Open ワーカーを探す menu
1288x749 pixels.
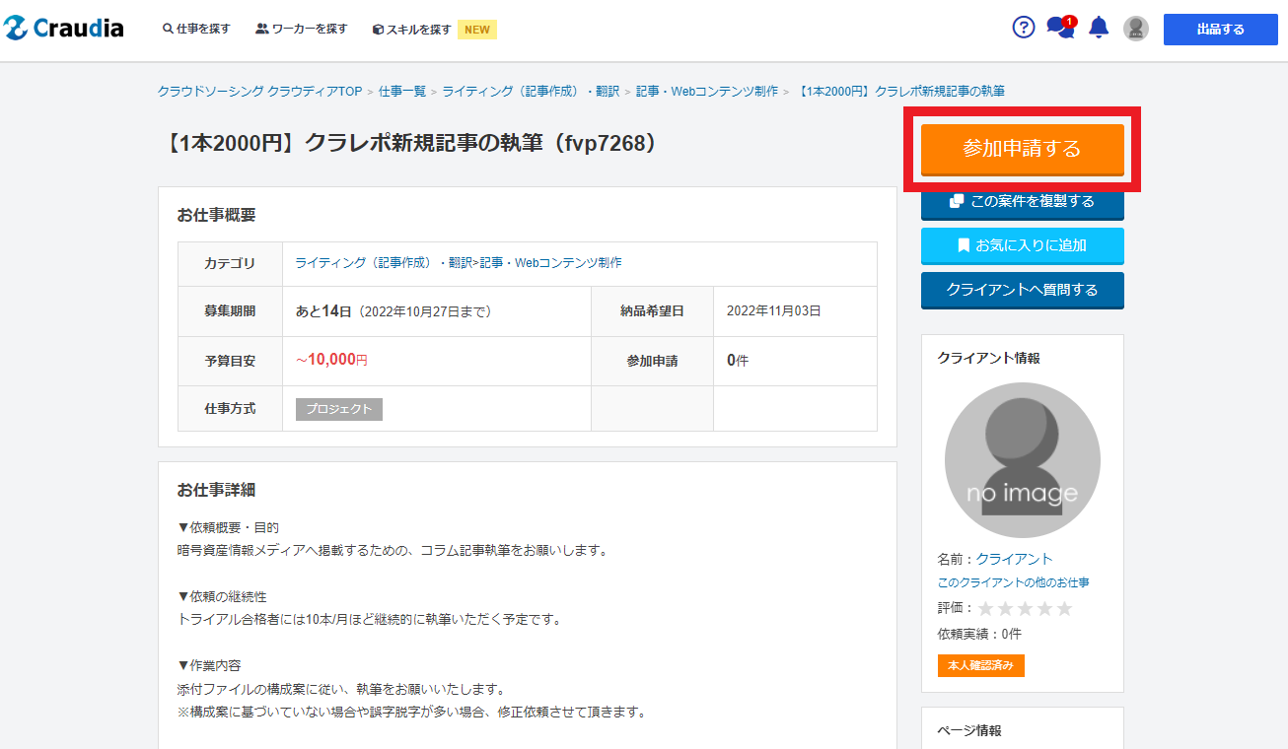(x=302, y=30)
